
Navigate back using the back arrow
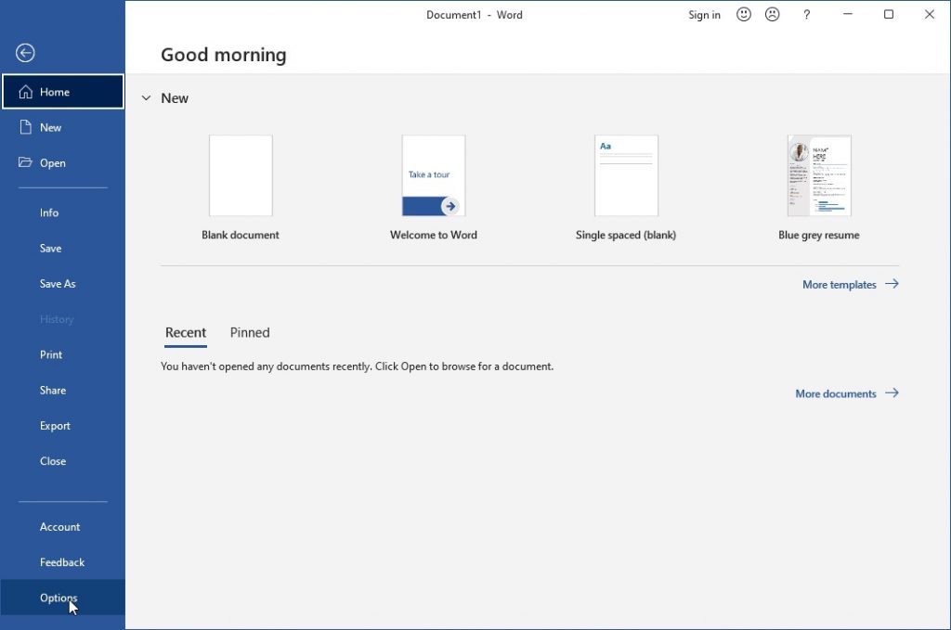(x=23, y=53)
